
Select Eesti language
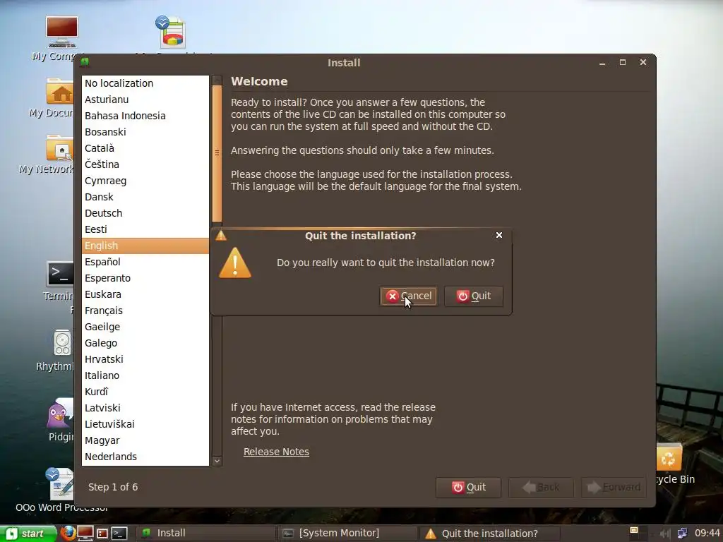pyautogui.click(x=145, y=229)
